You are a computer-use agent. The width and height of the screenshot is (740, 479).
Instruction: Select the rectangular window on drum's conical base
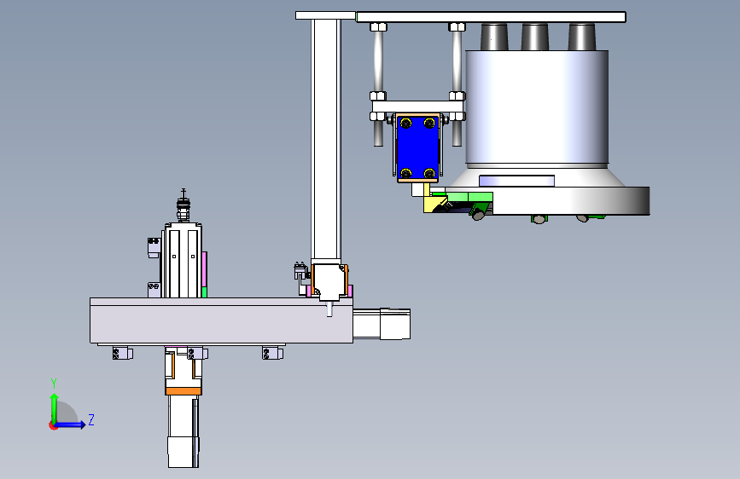click(x=516, y=181)
